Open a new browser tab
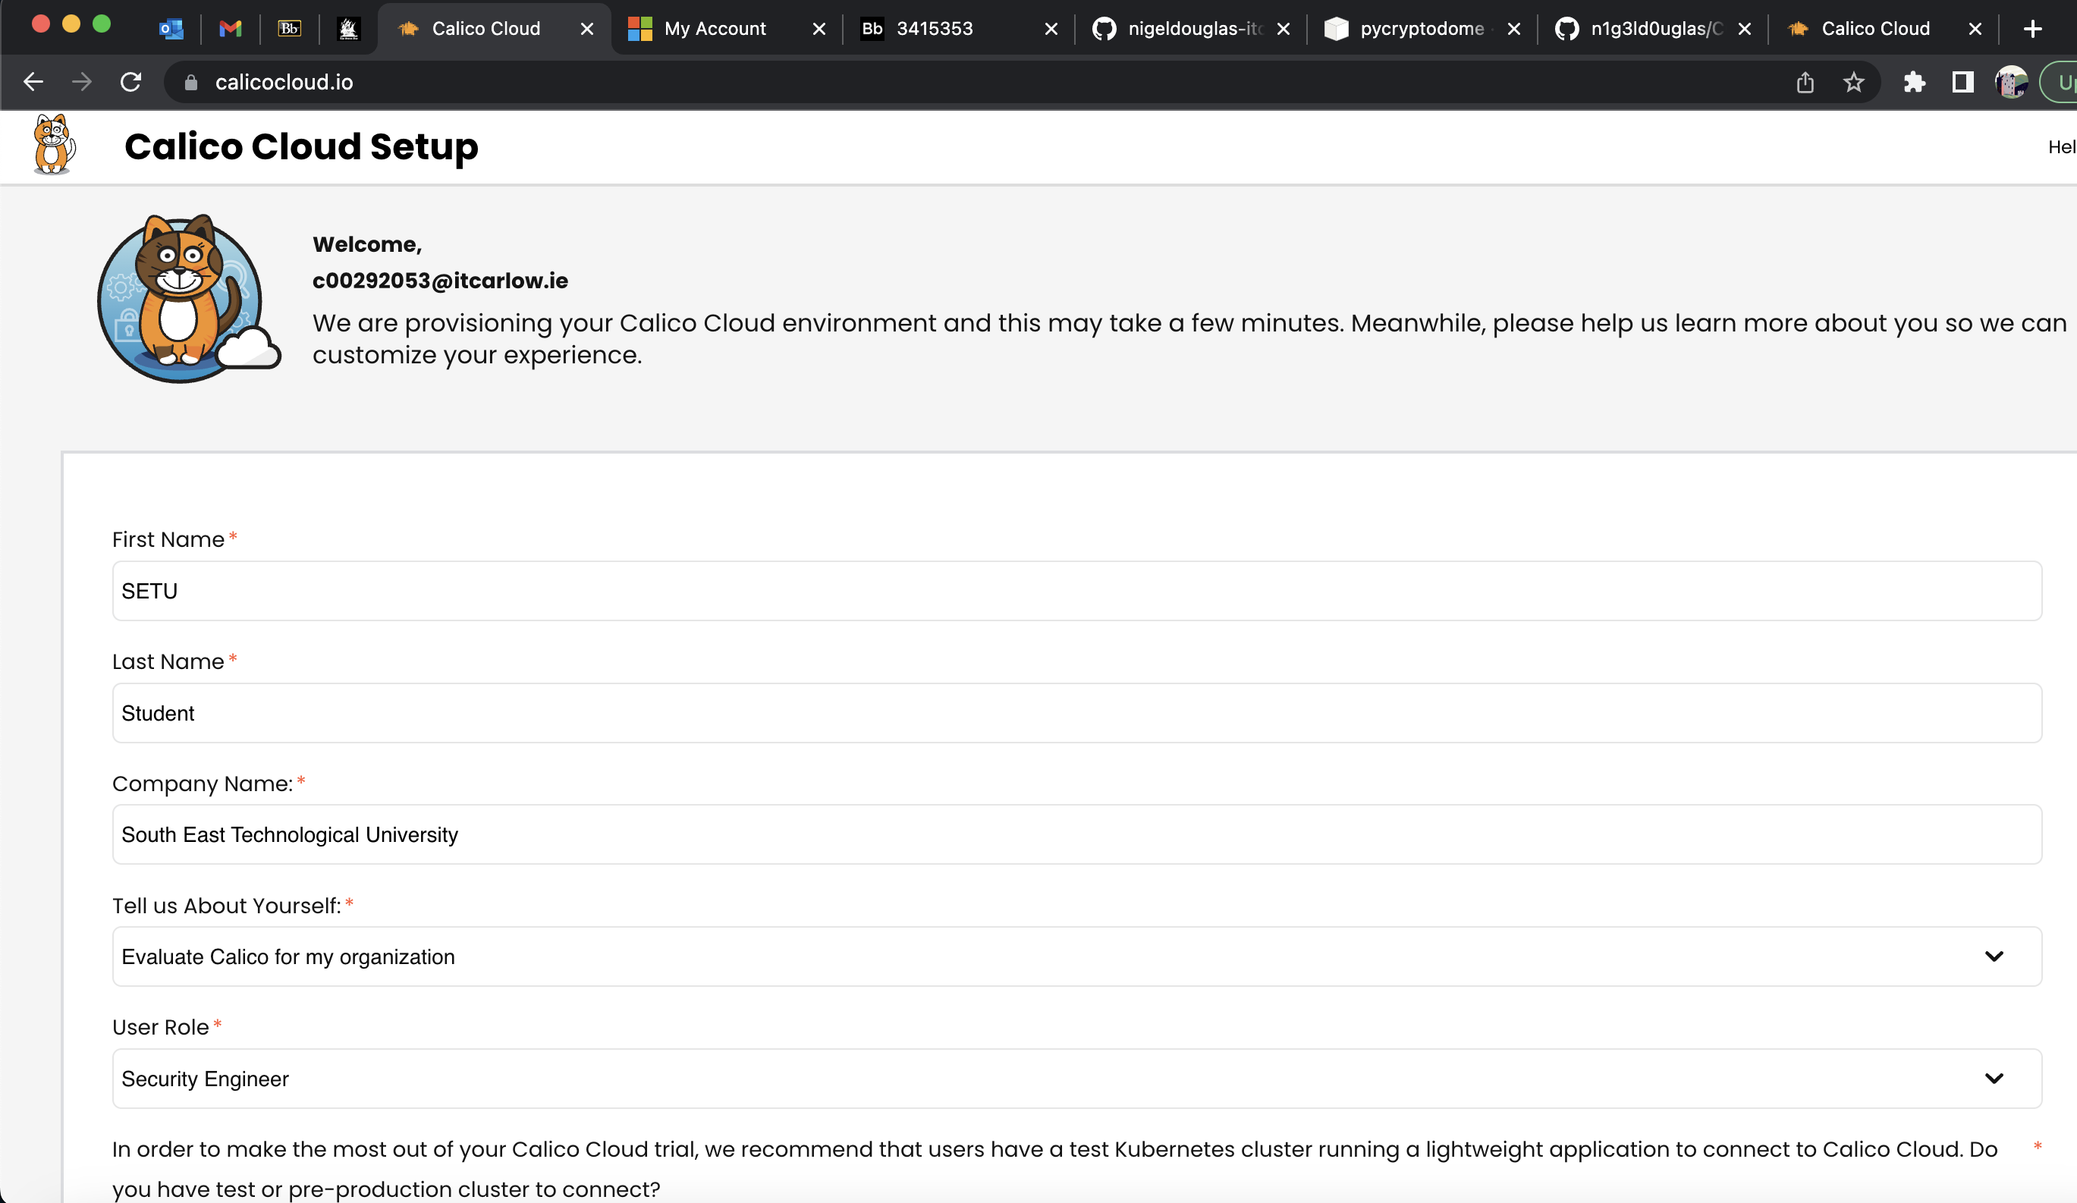The image size is (2077, 1203). [x=2032, y=27]
